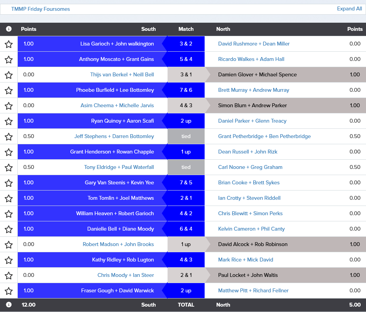Viewport: 366px width, 312px height.
Task: Star the Gary Van Steenis and Kevin Yee row
Action: pyautogui.click(x=8, y=182)
